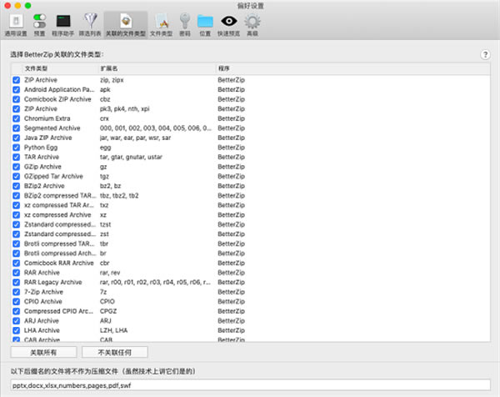Uncheck the Android Application Package checkbox

click(17, 88)
